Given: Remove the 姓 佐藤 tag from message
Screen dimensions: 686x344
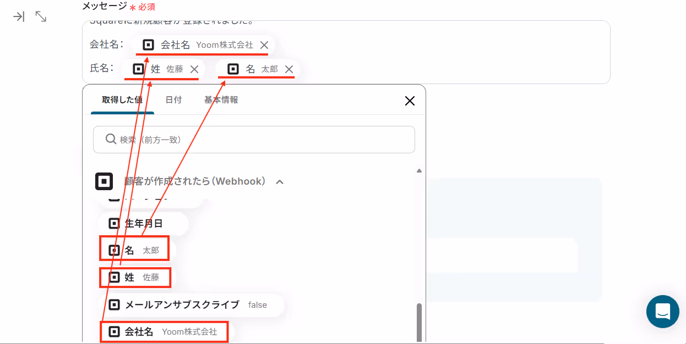Looking at the screenshot, I should (x=194, y=69).
